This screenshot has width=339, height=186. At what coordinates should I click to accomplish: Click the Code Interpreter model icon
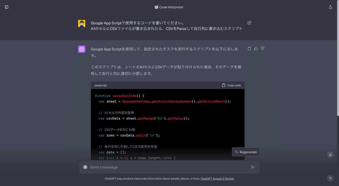pos(157,7)
